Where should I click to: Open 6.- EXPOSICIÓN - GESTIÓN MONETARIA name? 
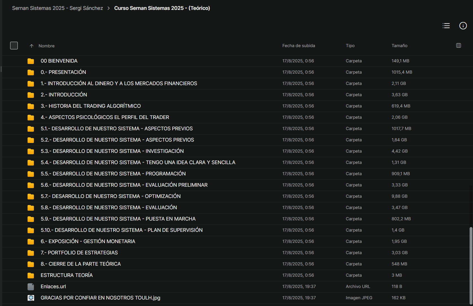(x=88, y=241)
